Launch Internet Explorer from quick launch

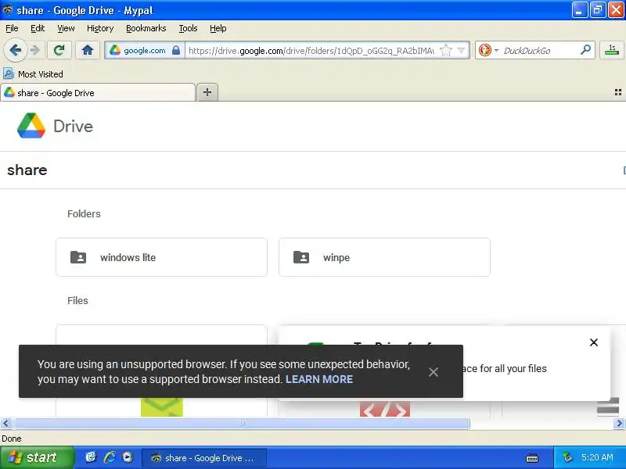point(110,457)
